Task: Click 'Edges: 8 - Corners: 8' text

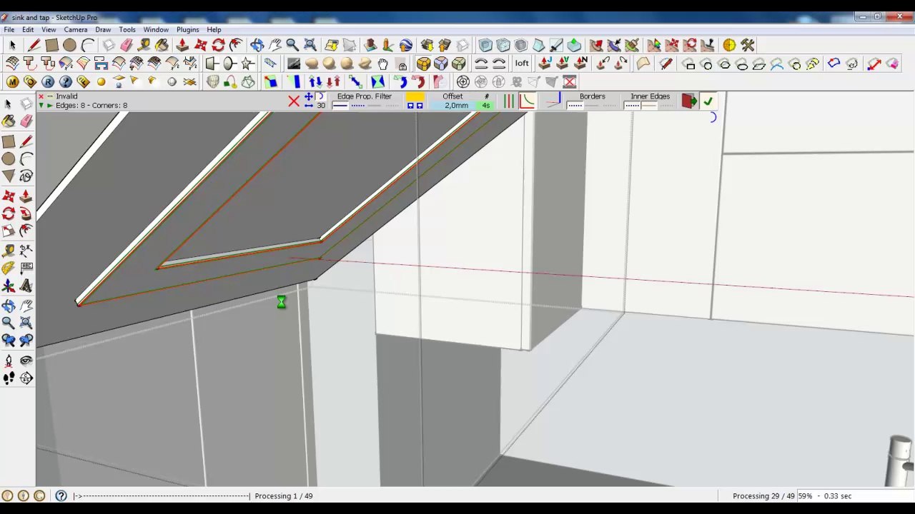Action: [91, 106]
